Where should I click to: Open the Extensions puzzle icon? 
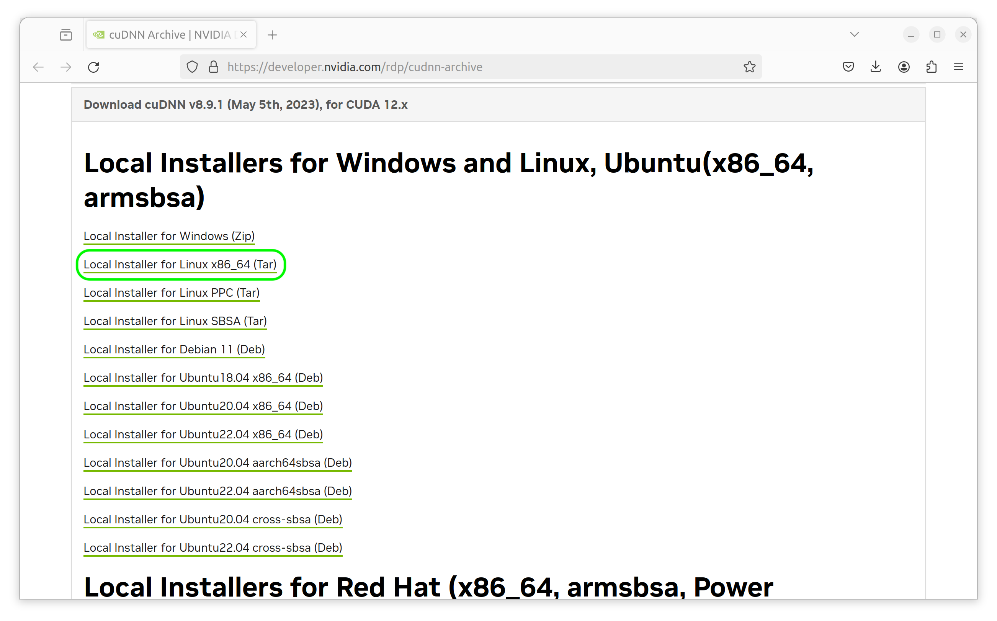point(931,67)
